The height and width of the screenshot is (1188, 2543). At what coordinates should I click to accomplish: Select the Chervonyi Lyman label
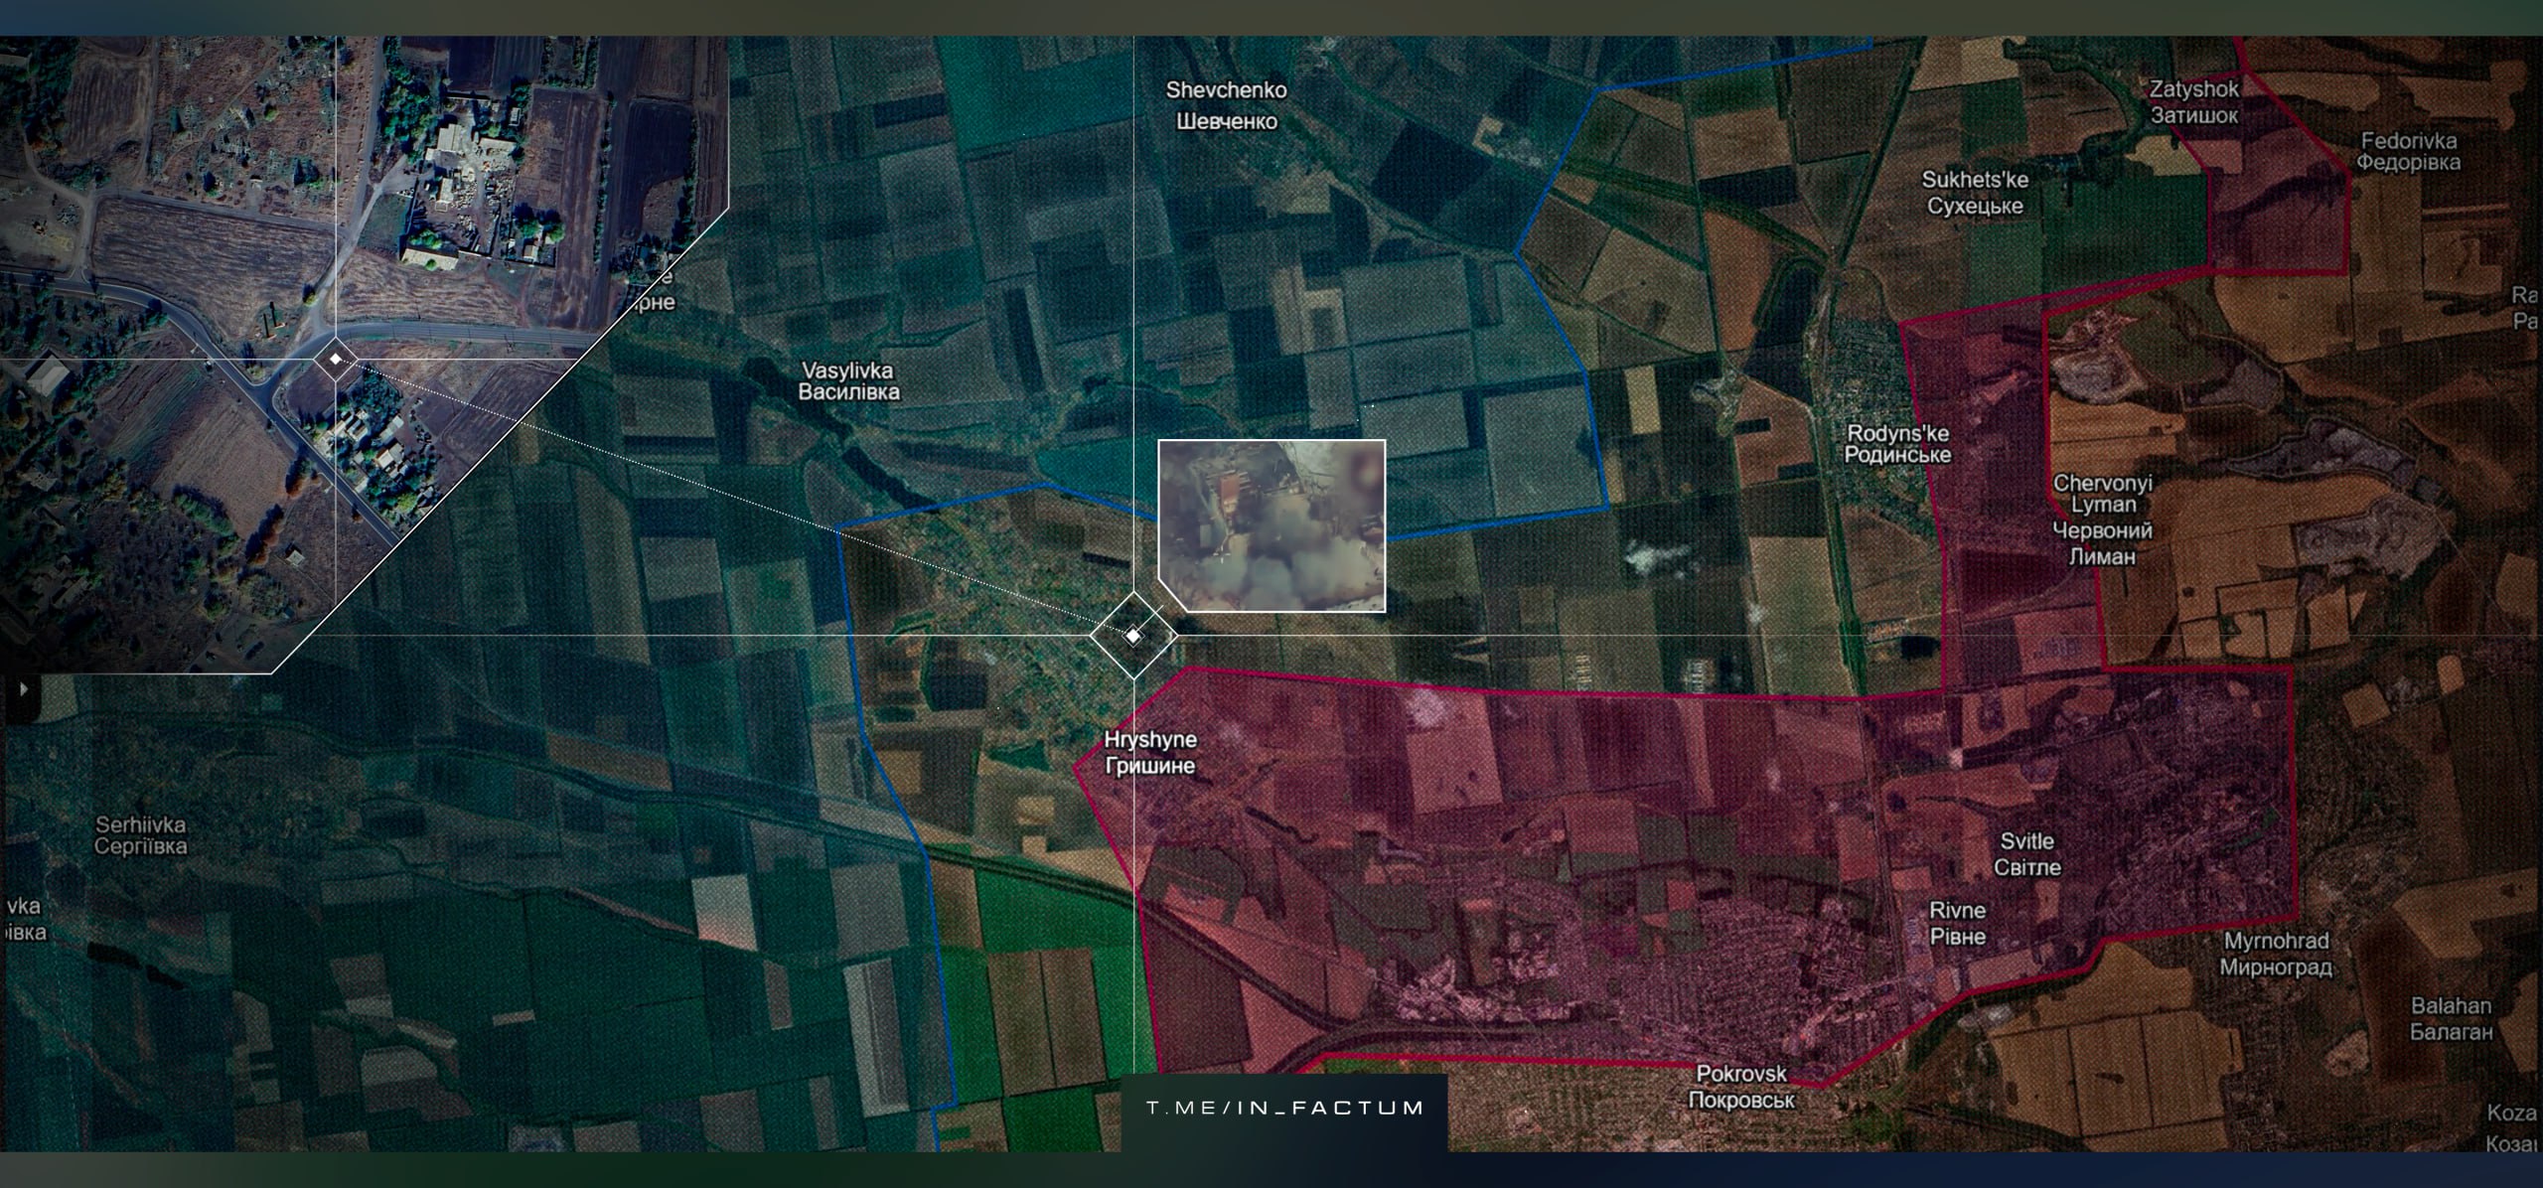(x=2103, y=520)
